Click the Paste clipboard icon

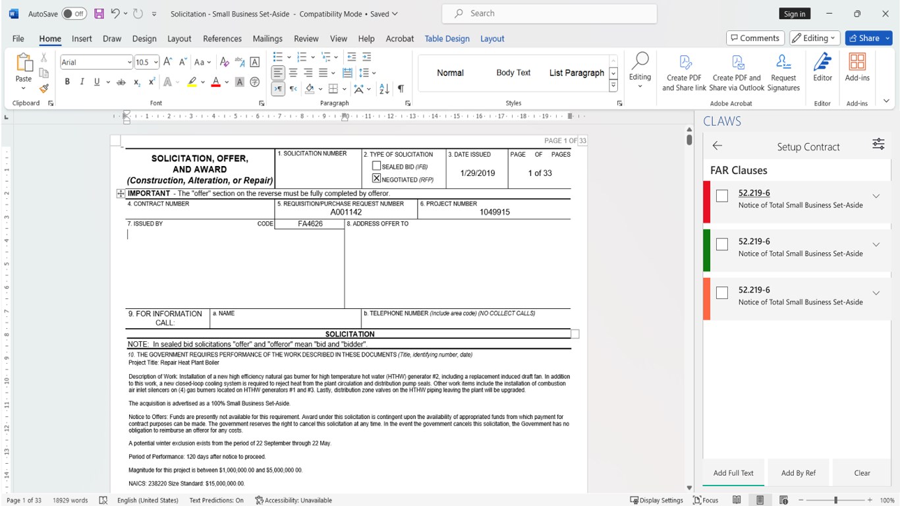coord(24,63)
